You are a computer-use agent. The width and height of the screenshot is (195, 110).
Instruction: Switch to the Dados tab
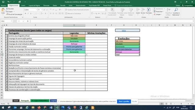55,5
